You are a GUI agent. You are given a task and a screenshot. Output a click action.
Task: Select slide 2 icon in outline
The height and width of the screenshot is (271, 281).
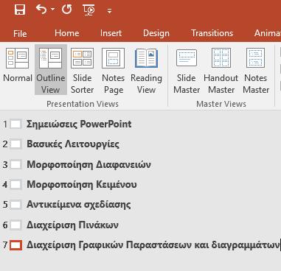(15, 144)
